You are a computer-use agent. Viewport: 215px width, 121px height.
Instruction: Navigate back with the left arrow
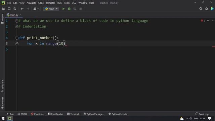[22, 9]
